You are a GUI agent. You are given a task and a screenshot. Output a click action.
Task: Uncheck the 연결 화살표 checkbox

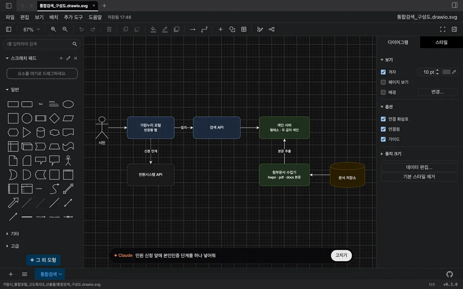click(383, 119)
